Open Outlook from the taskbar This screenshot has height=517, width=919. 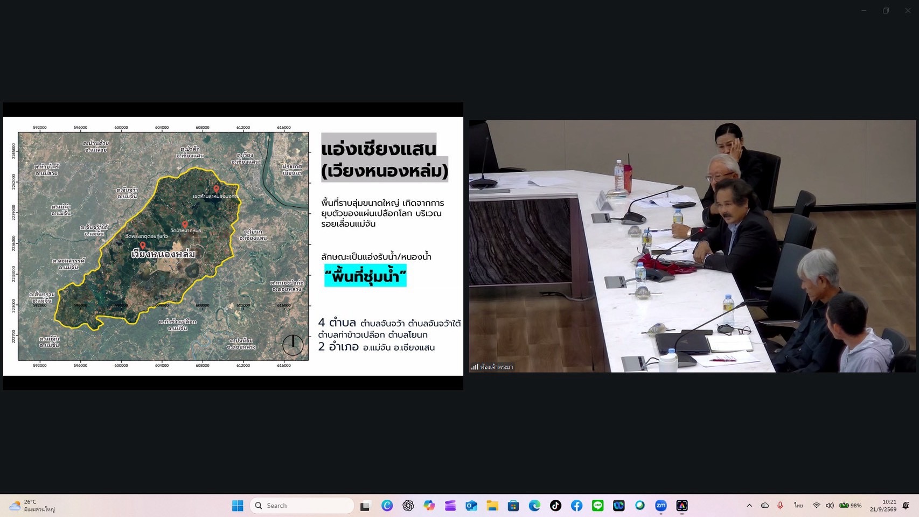point(471,506)
